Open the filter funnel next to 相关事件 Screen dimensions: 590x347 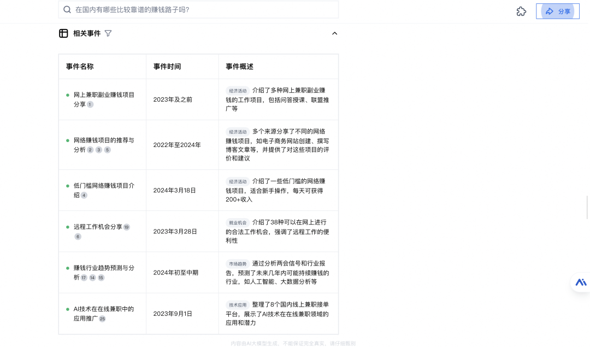coord(108,33)
